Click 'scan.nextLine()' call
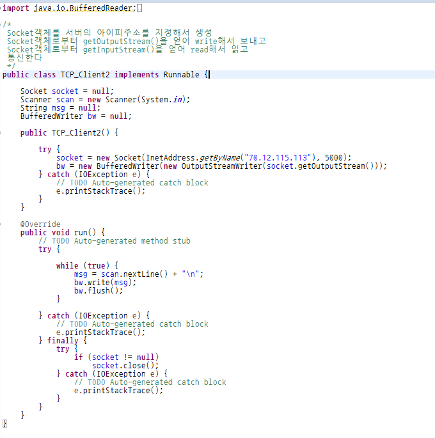 [x=134, y=274]
